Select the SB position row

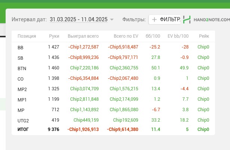point(20,58)
